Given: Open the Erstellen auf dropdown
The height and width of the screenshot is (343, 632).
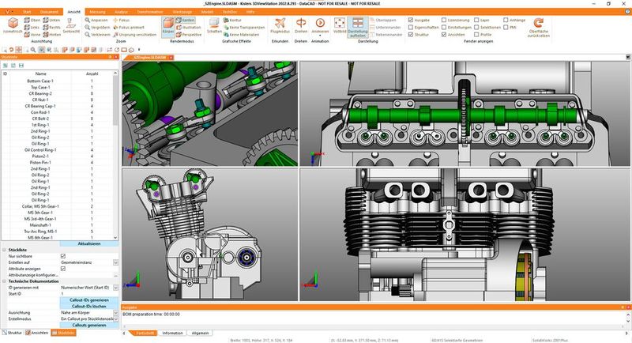Looking at the screenshot, I should coord(116,262).
